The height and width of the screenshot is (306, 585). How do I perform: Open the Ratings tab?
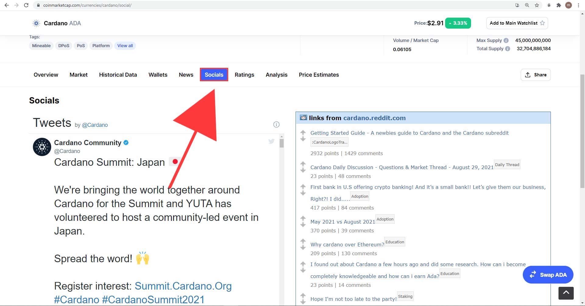(x=244, y=75)
